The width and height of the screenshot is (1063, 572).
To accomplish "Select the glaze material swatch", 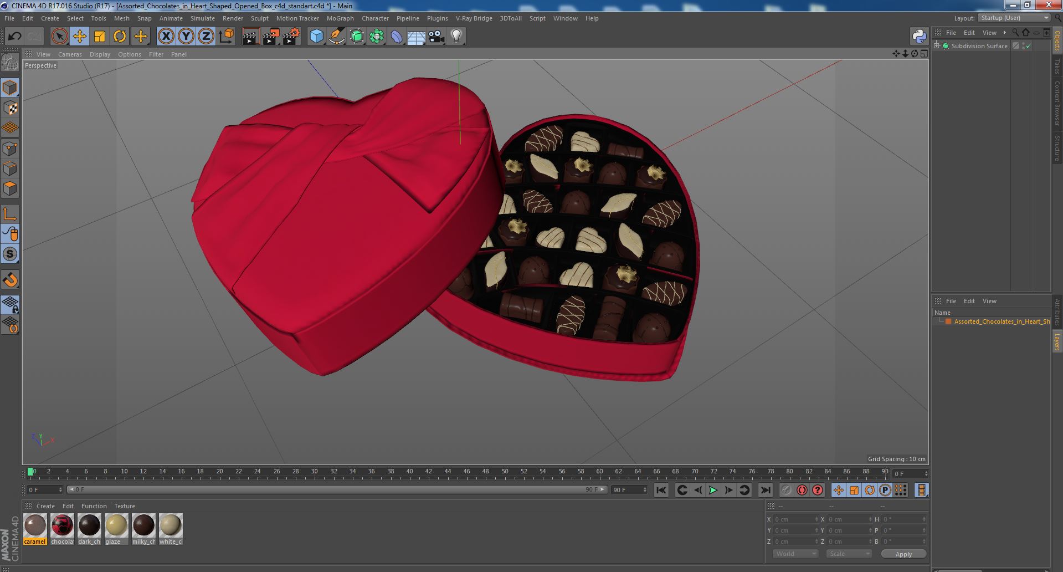I will point(116,529).
